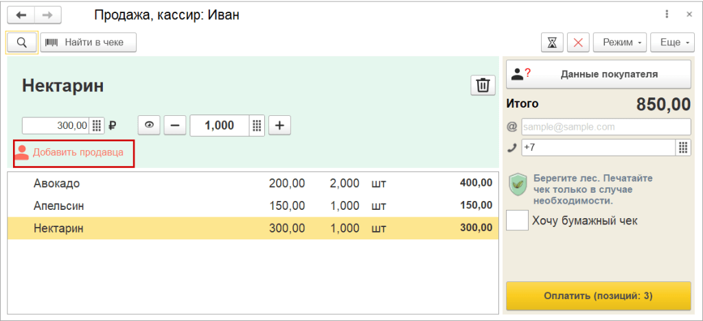Click the hourglass postpone receipt icon
703x321 pixels.
(x=552, y=43)
